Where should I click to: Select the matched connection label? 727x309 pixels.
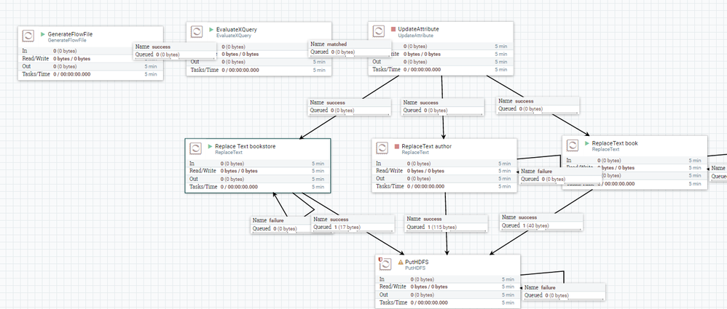pos(350,48)
